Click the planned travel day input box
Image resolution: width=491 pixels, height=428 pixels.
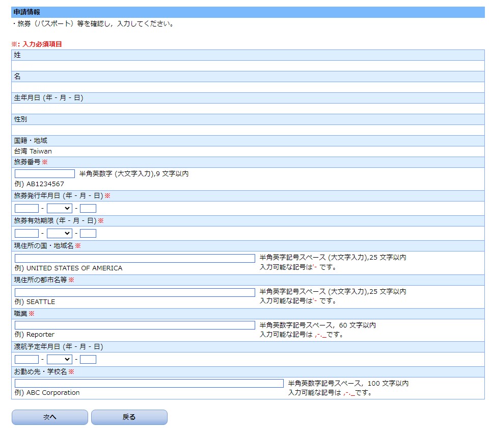tap(88, 359)
